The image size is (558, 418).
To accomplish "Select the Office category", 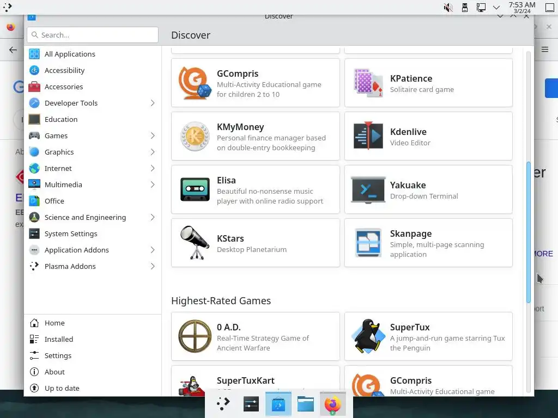I will tap(93, 201).
